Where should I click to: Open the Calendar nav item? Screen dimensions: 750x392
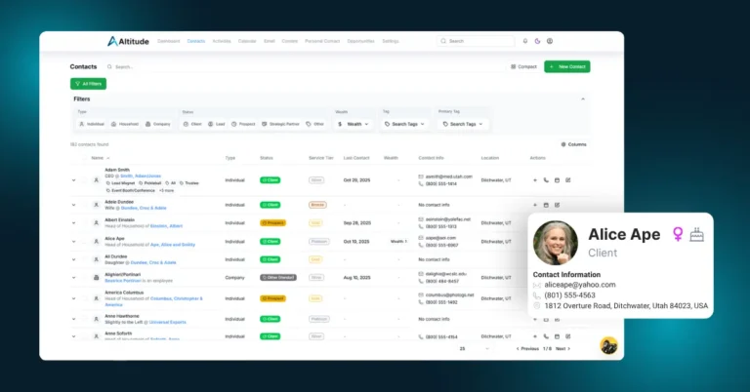point(247,41)
